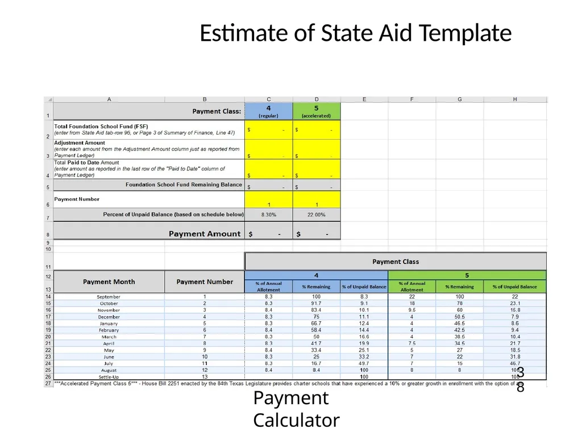Click the 'Payment Class:' label cell

click(x=149, y=111)
